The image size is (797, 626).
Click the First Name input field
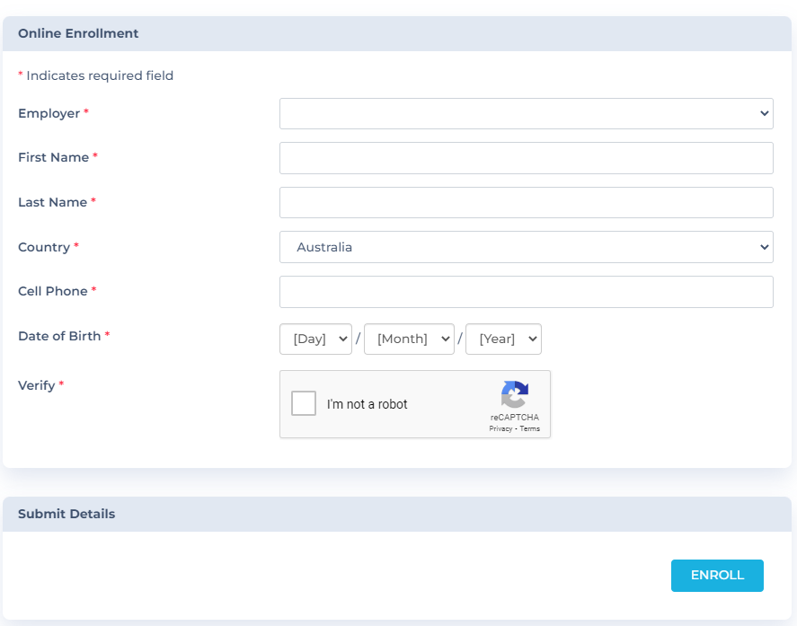pyautogui.click(x=526, y=158)
